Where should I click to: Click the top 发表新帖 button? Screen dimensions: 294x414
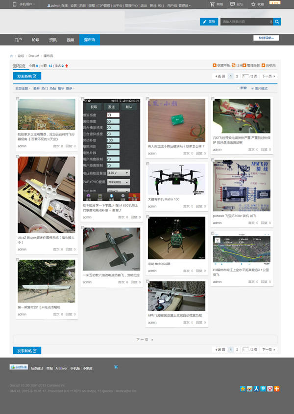tap(27, 76)
